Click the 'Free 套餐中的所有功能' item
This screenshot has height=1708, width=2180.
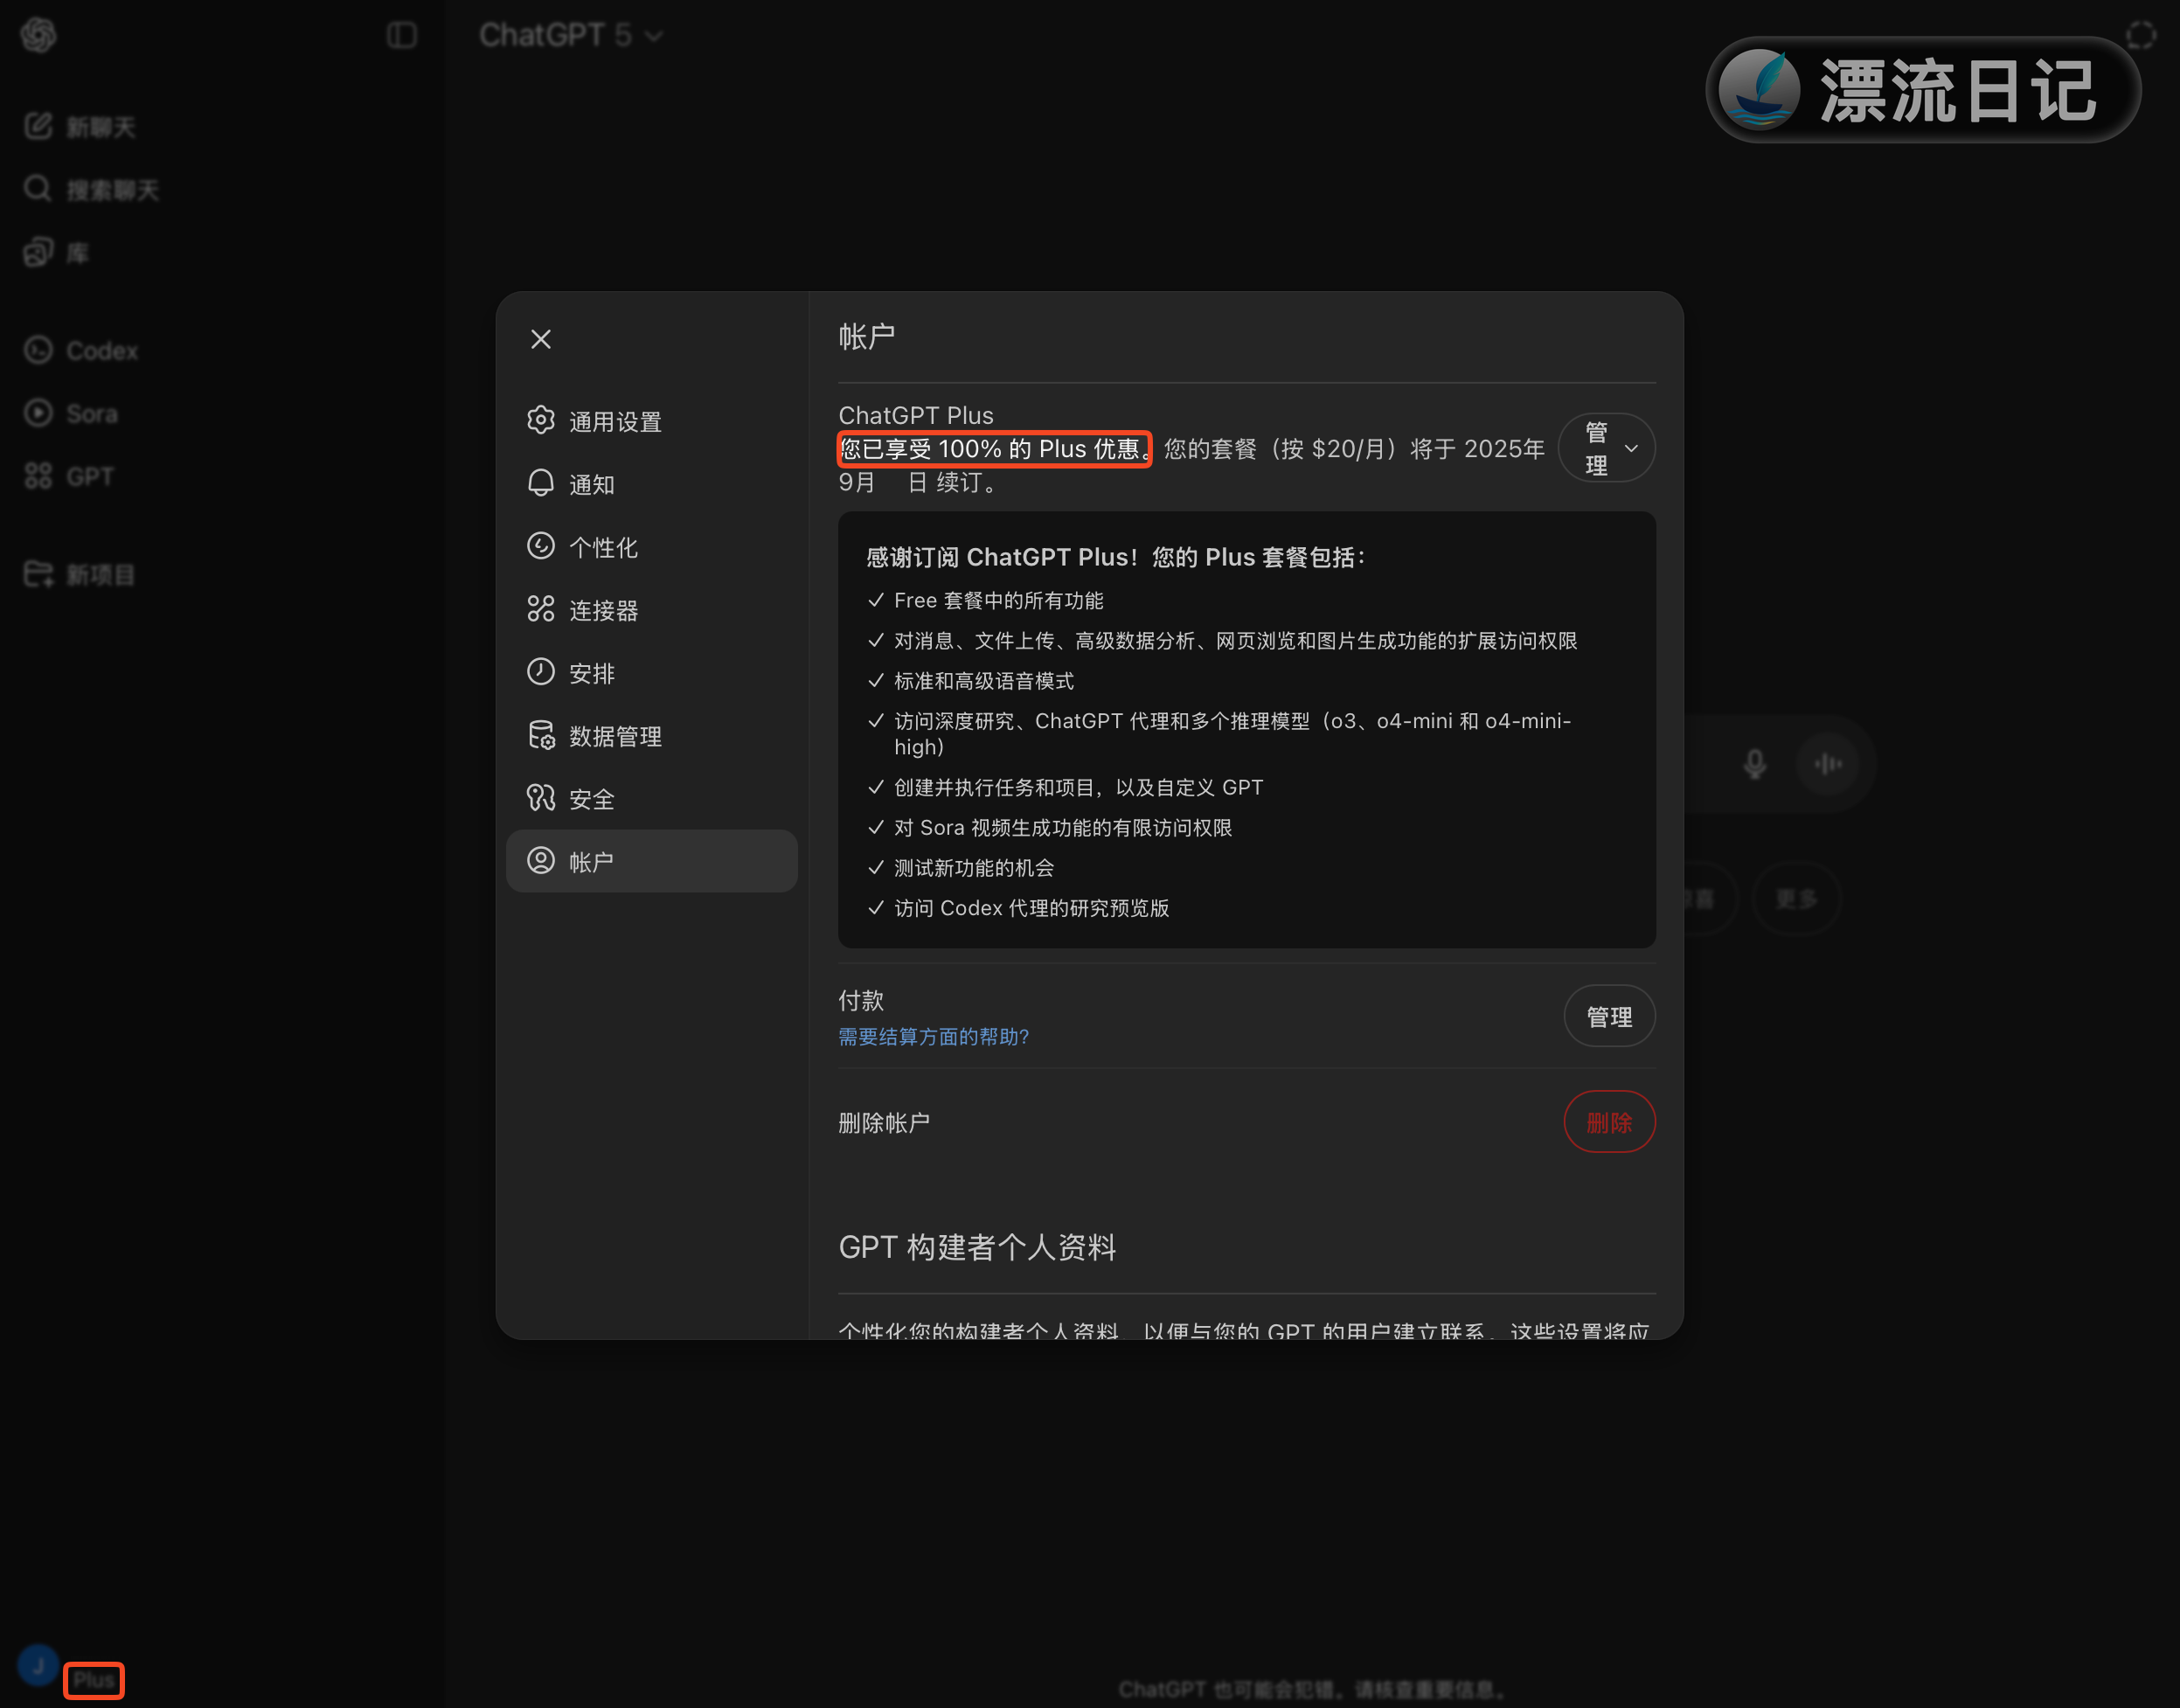(x=999, y=600)
